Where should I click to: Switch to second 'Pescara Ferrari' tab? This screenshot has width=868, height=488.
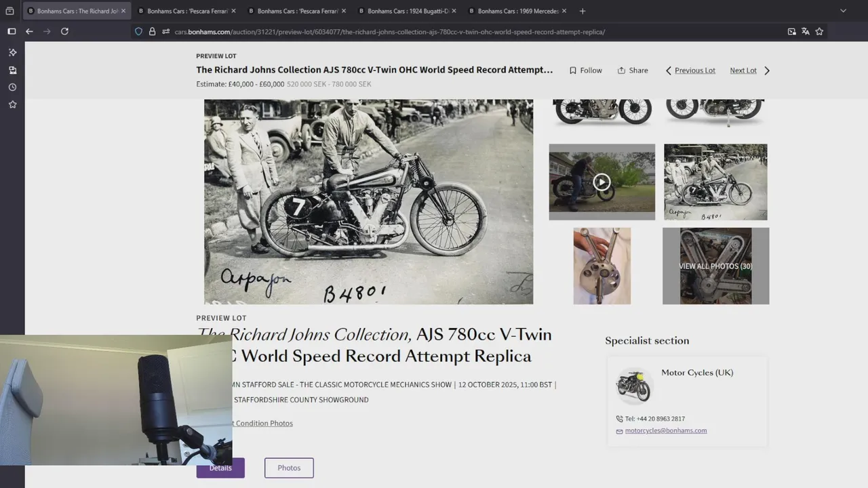pos(296,11)
